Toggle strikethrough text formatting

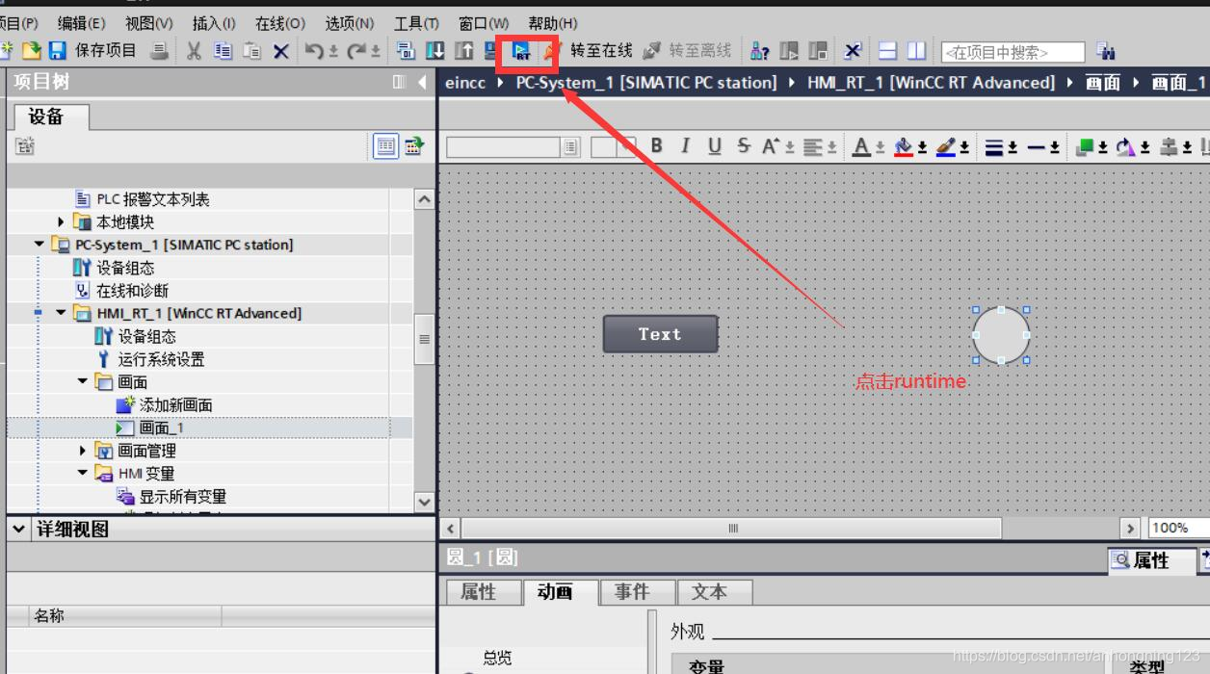tap(743, 145)
